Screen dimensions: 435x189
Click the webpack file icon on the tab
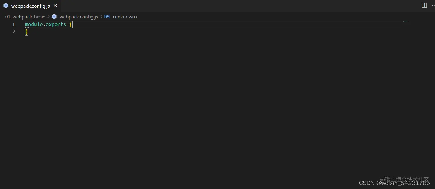coord(6,6)
